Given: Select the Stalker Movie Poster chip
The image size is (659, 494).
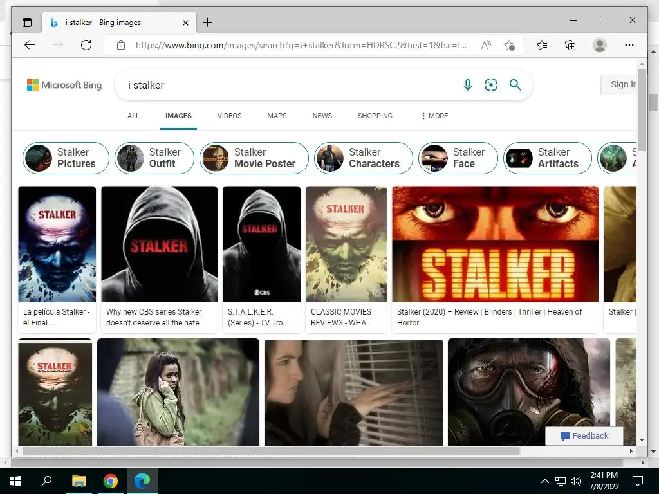Looking at the screenshot, I should point(254,158).
